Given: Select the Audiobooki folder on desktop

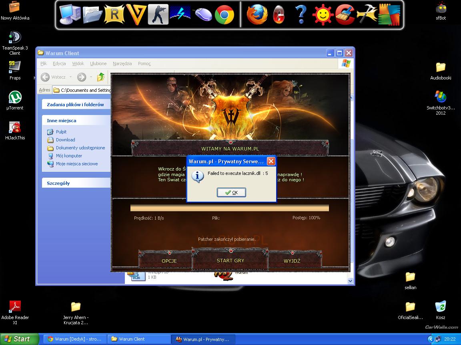Looking at the screenshot, I should point(441,71).
